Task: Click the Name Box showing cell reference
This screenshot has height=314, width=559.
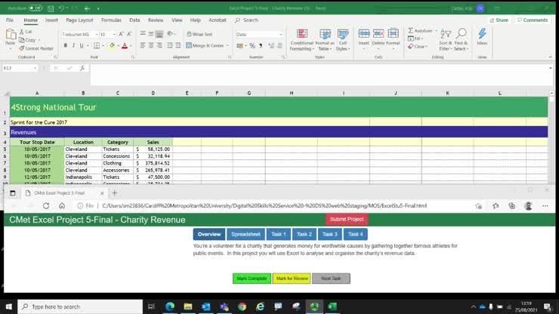Action: (x=20, y=68)
